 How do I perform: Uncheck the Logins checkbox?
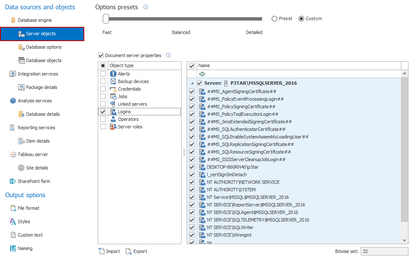click(x=103, y=112)
